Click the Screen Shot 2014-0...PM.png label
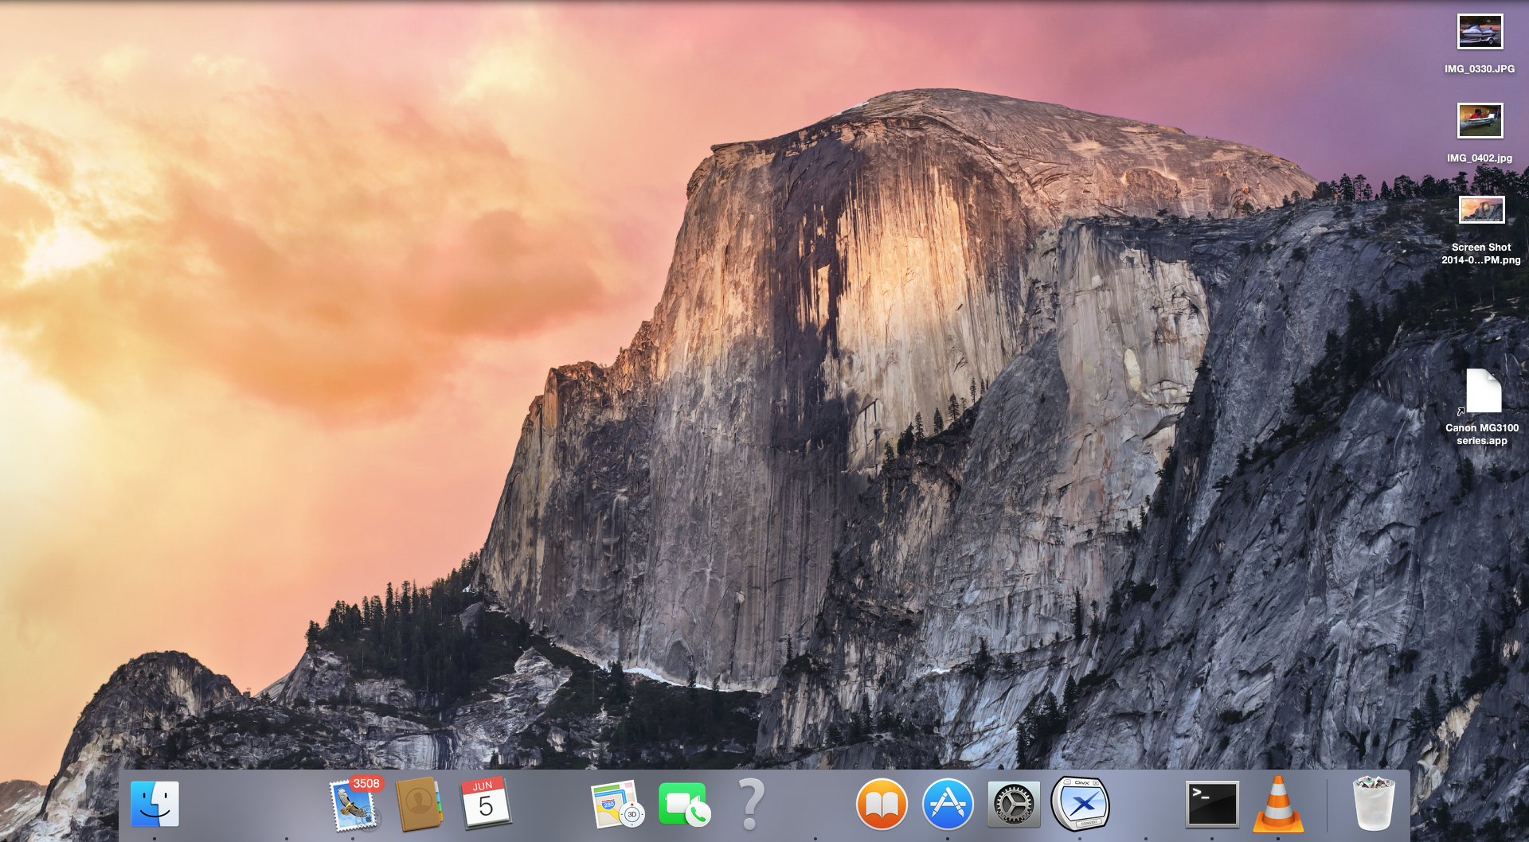This screenshot has height=842, width=1529. (1481, 254)
